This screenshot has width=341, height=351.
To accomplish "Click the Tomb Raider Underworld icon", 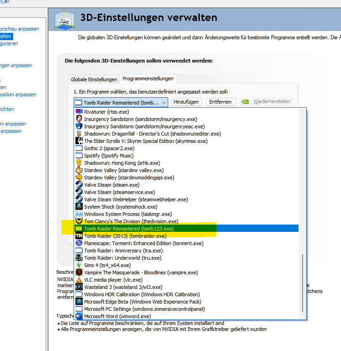I will click(79, 257).
